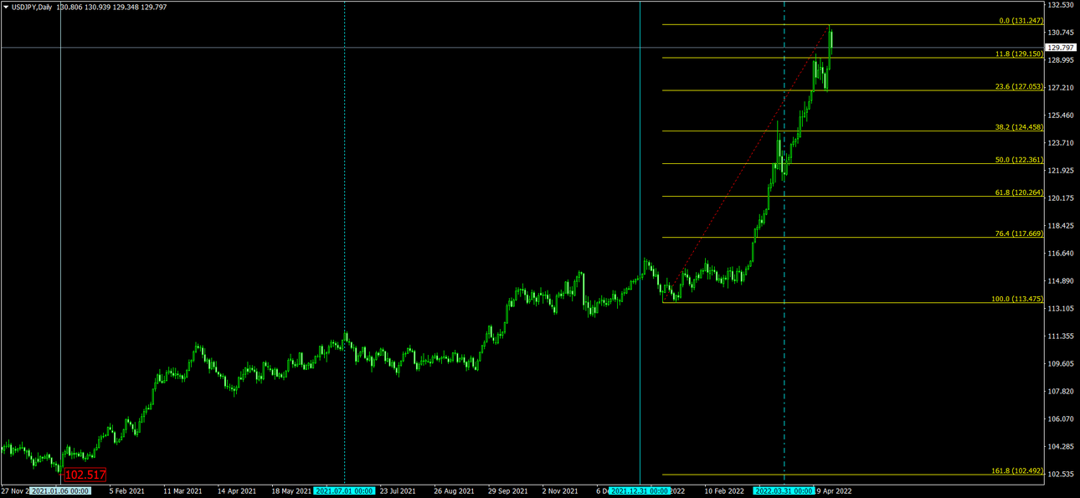
Task: Click the current price tag 129.797
Action: point(1061,48)
